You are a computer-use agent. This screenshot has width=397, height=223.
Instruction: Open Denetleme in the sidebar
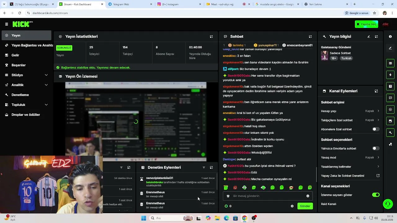(x=26, y=95)
